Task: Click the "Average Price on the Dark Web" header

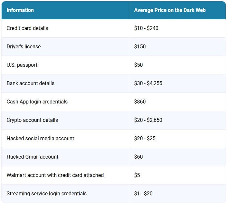Action: 170,10
